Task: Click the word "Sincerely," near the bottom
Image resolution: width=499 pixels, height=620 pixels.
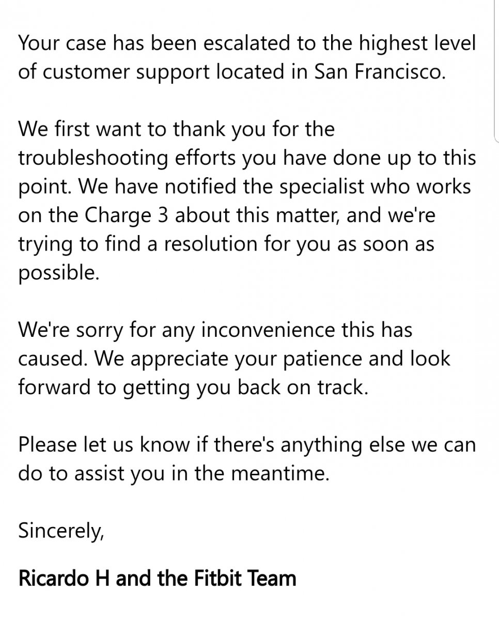Action: [x=61, y=531]
